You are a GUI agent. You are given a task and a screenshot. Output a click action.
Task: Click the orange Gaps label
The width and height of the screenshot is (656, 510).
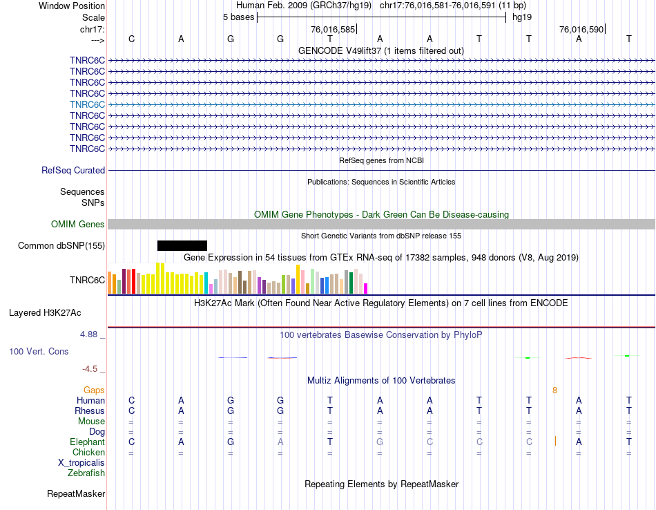tap(94, 390)
